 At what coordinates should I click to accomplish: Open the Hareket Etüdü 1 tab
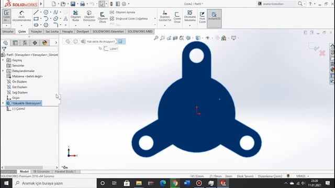click(65, 172)
